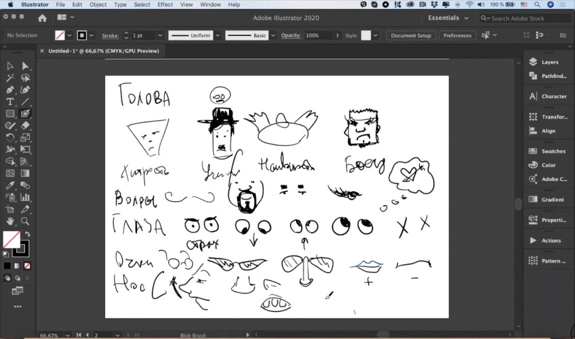Expand the Essentials workspace switcher
The image size is (575, 339).
click(448, 18)
